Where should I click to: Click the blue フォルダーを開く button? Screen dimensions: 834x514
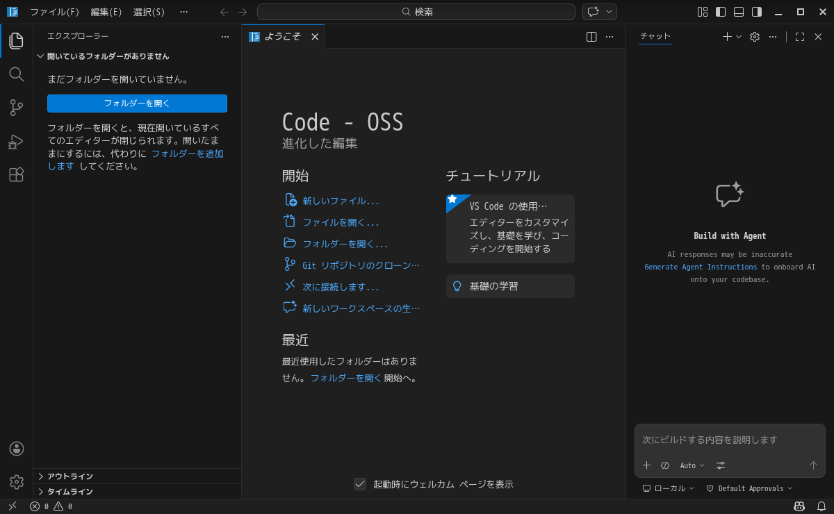click(137, 103)
